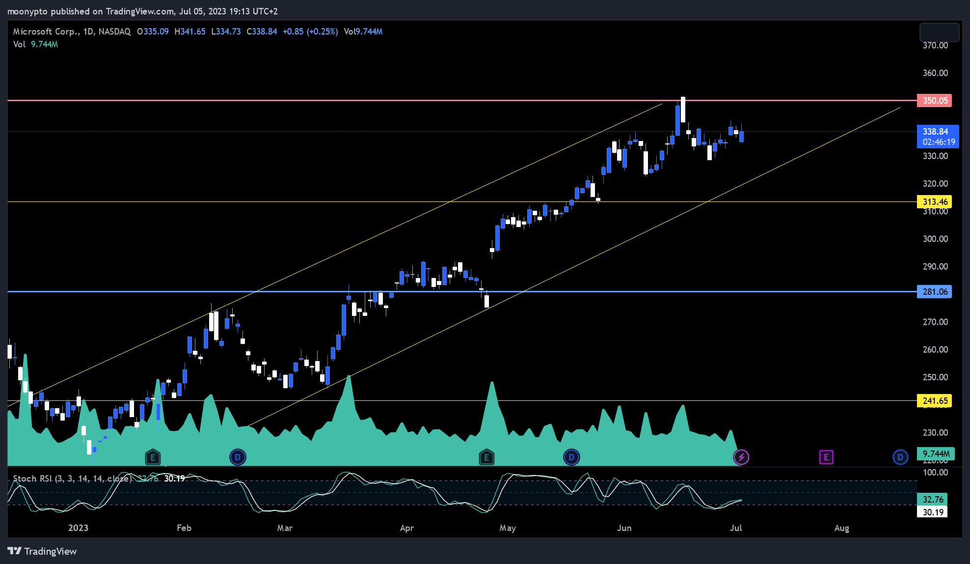Click the blue 281.06 price label
Image resolution: width=970 pixels, height=564 pixels.
point(935,292)
